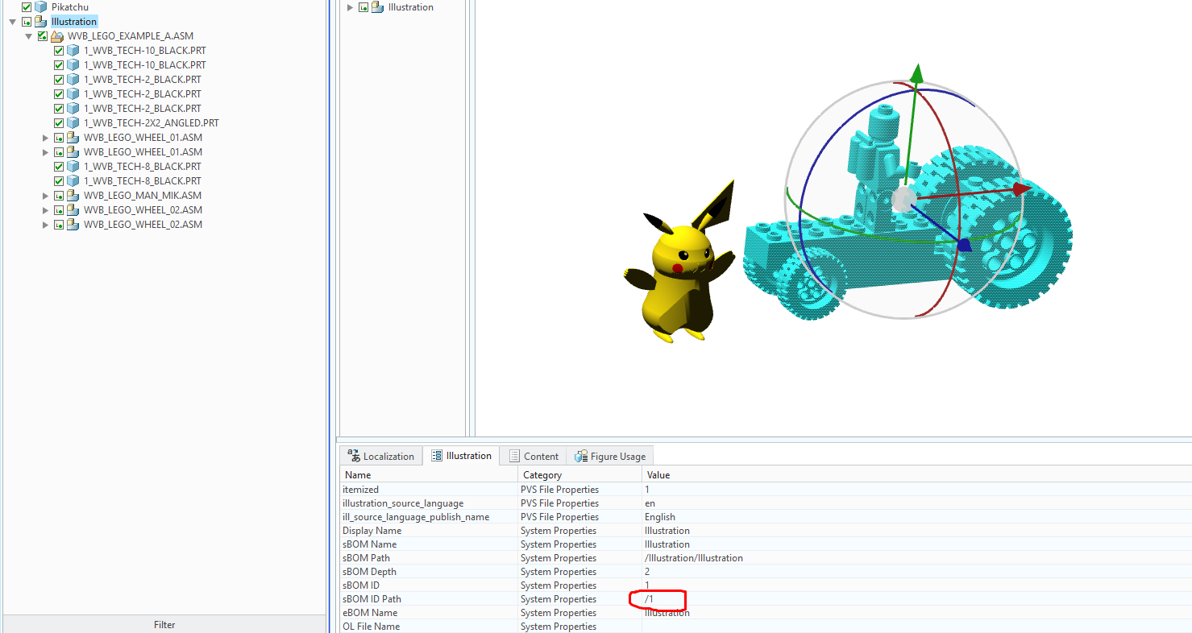
Task: Click the 'sBOM ID Path' property name
Action: click(x=372, y=599)
